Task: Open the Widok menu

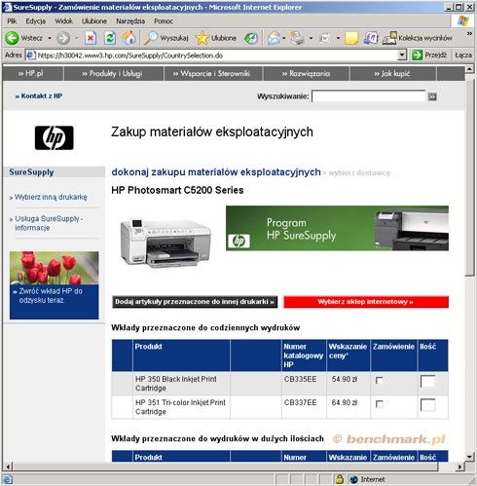Action: 64,21
